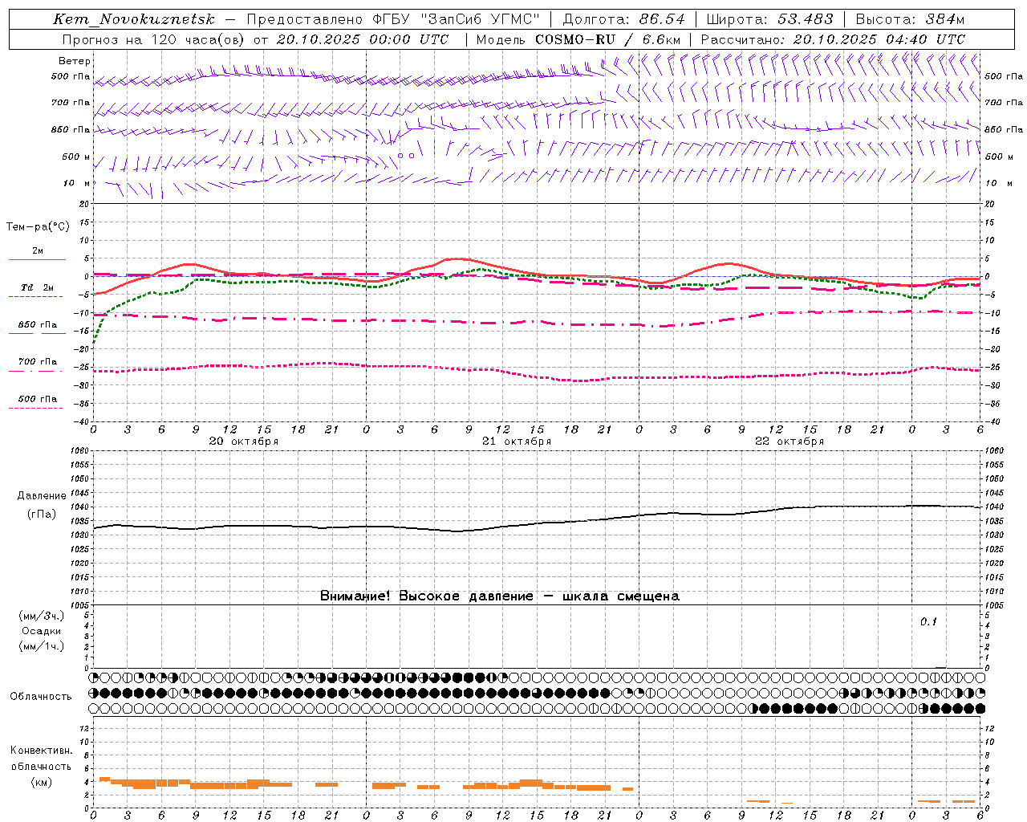Click the Долгота: 86.54 value

point(623,19)
